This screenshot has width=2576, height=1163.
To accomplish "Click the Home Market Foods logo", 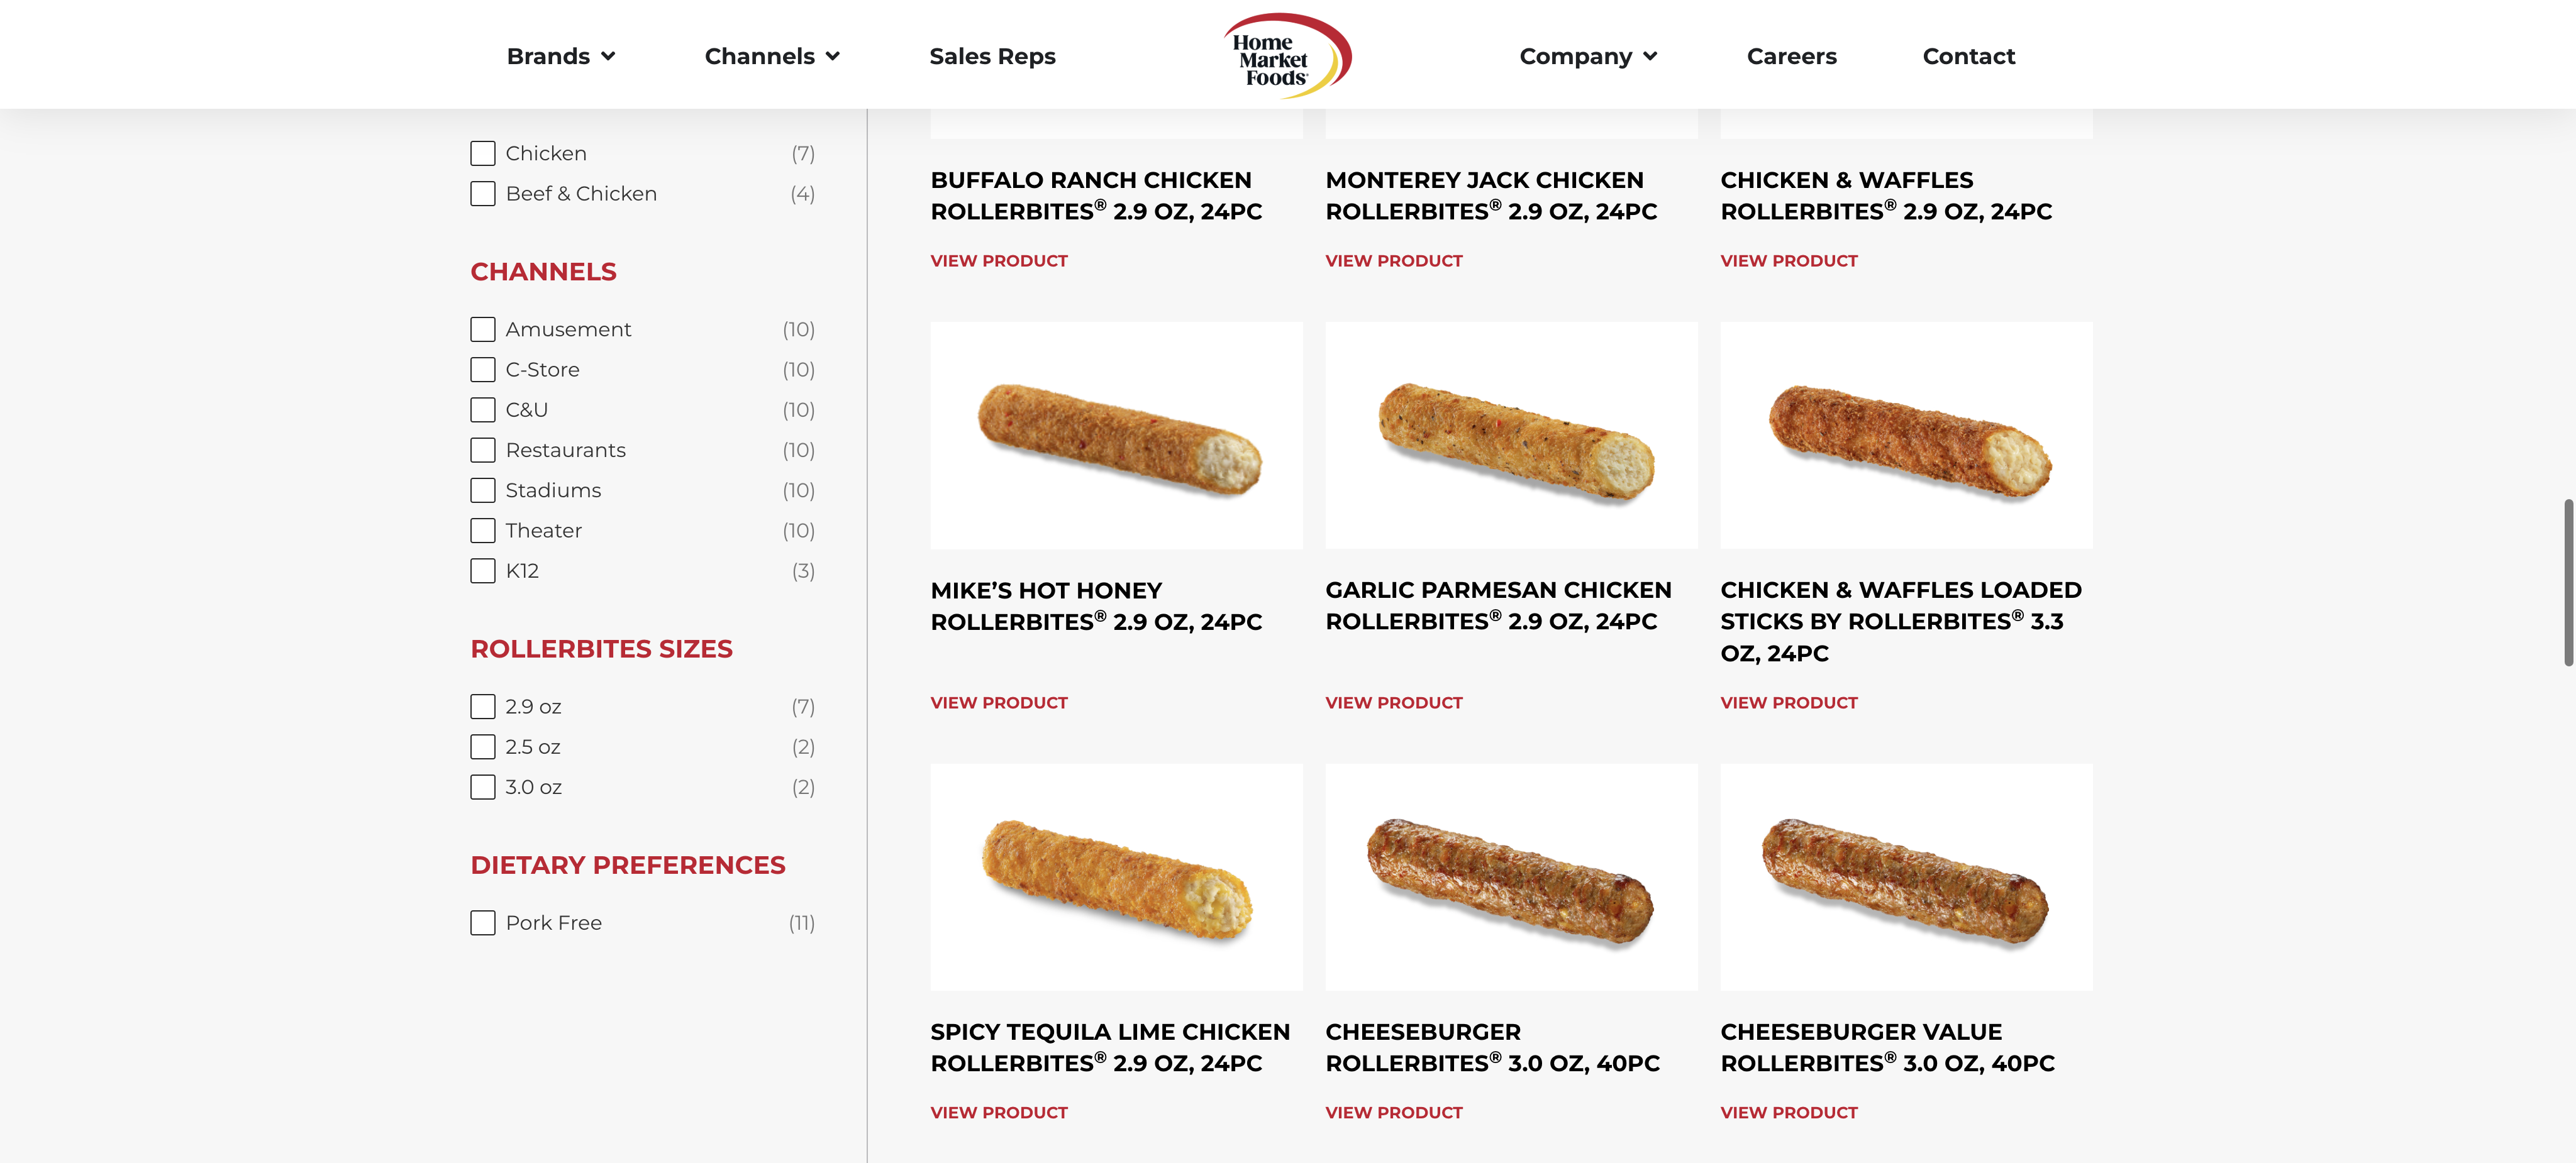I will [x=1287, y=56].
